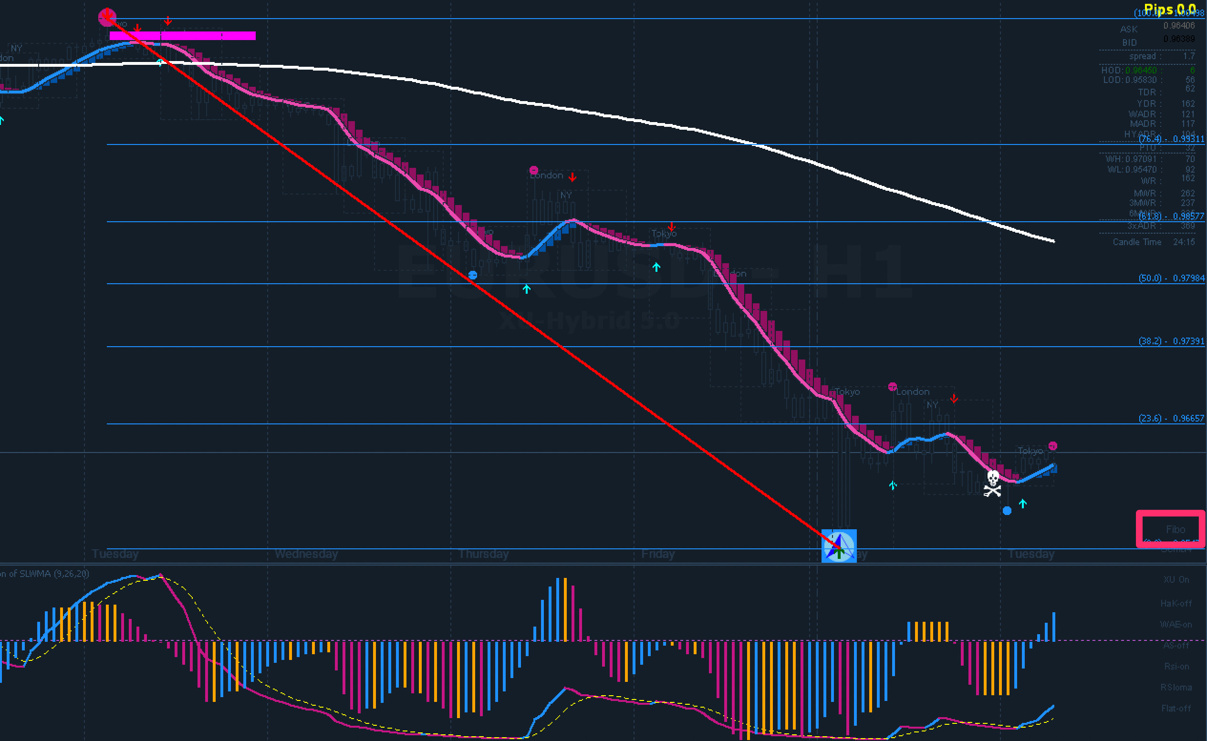Image resolution: width=1207 pixels, height=741 pixels.
Task: Click the red down arrow just above the magenta bar's start
Action: click(x=137, y=29)
